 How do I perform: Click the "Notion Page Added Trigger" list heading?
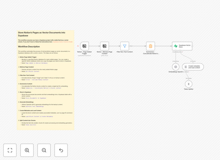point(28,57)
